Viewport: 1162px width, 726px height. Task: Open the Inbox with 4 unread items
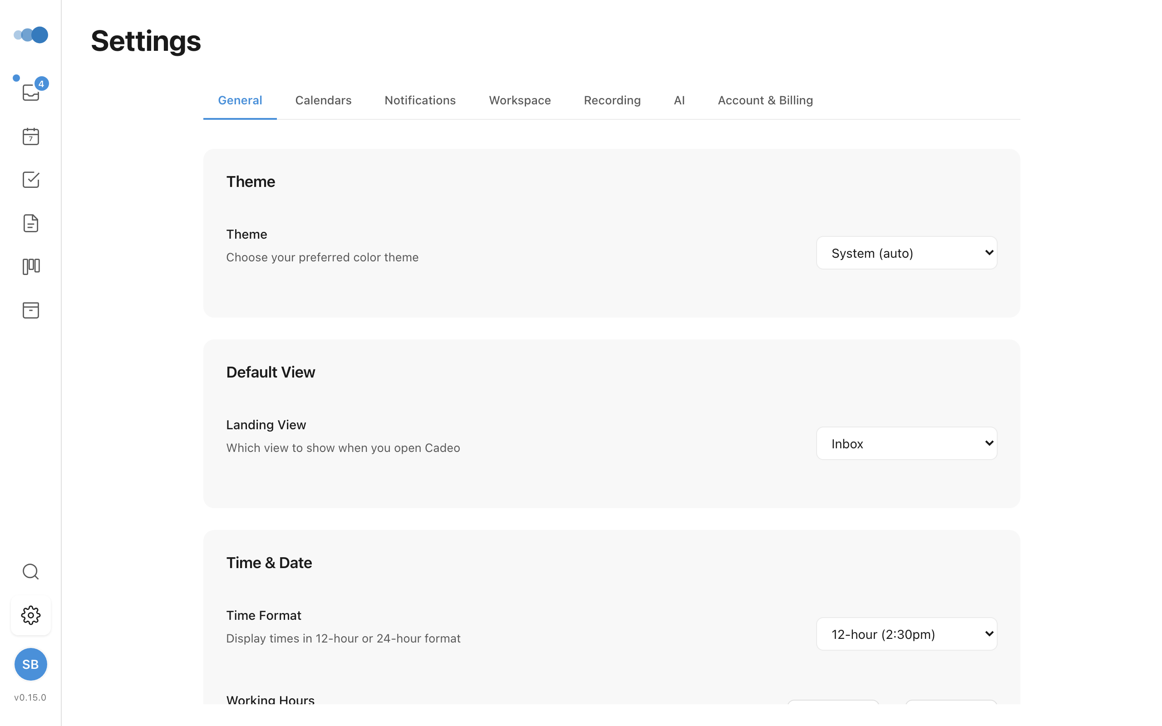(x=31, y=93)
